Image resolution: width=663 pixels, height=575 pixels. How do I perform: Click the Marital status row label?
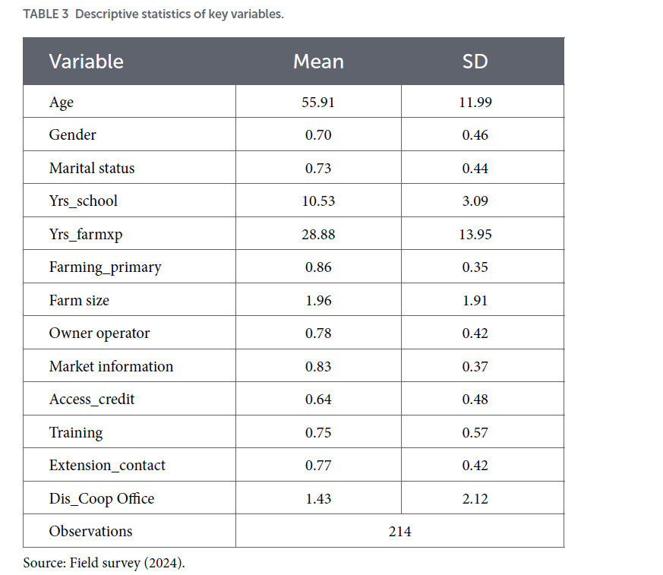(x=92, y=169)
